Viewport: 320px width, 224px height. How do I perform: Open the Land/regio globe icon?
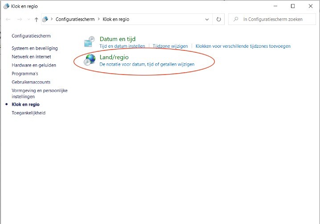(90, 60)
